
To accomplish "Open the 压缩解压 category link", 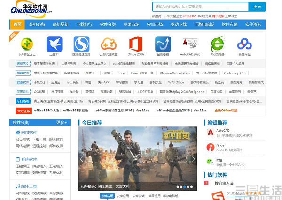I will (x=23, y=166).
